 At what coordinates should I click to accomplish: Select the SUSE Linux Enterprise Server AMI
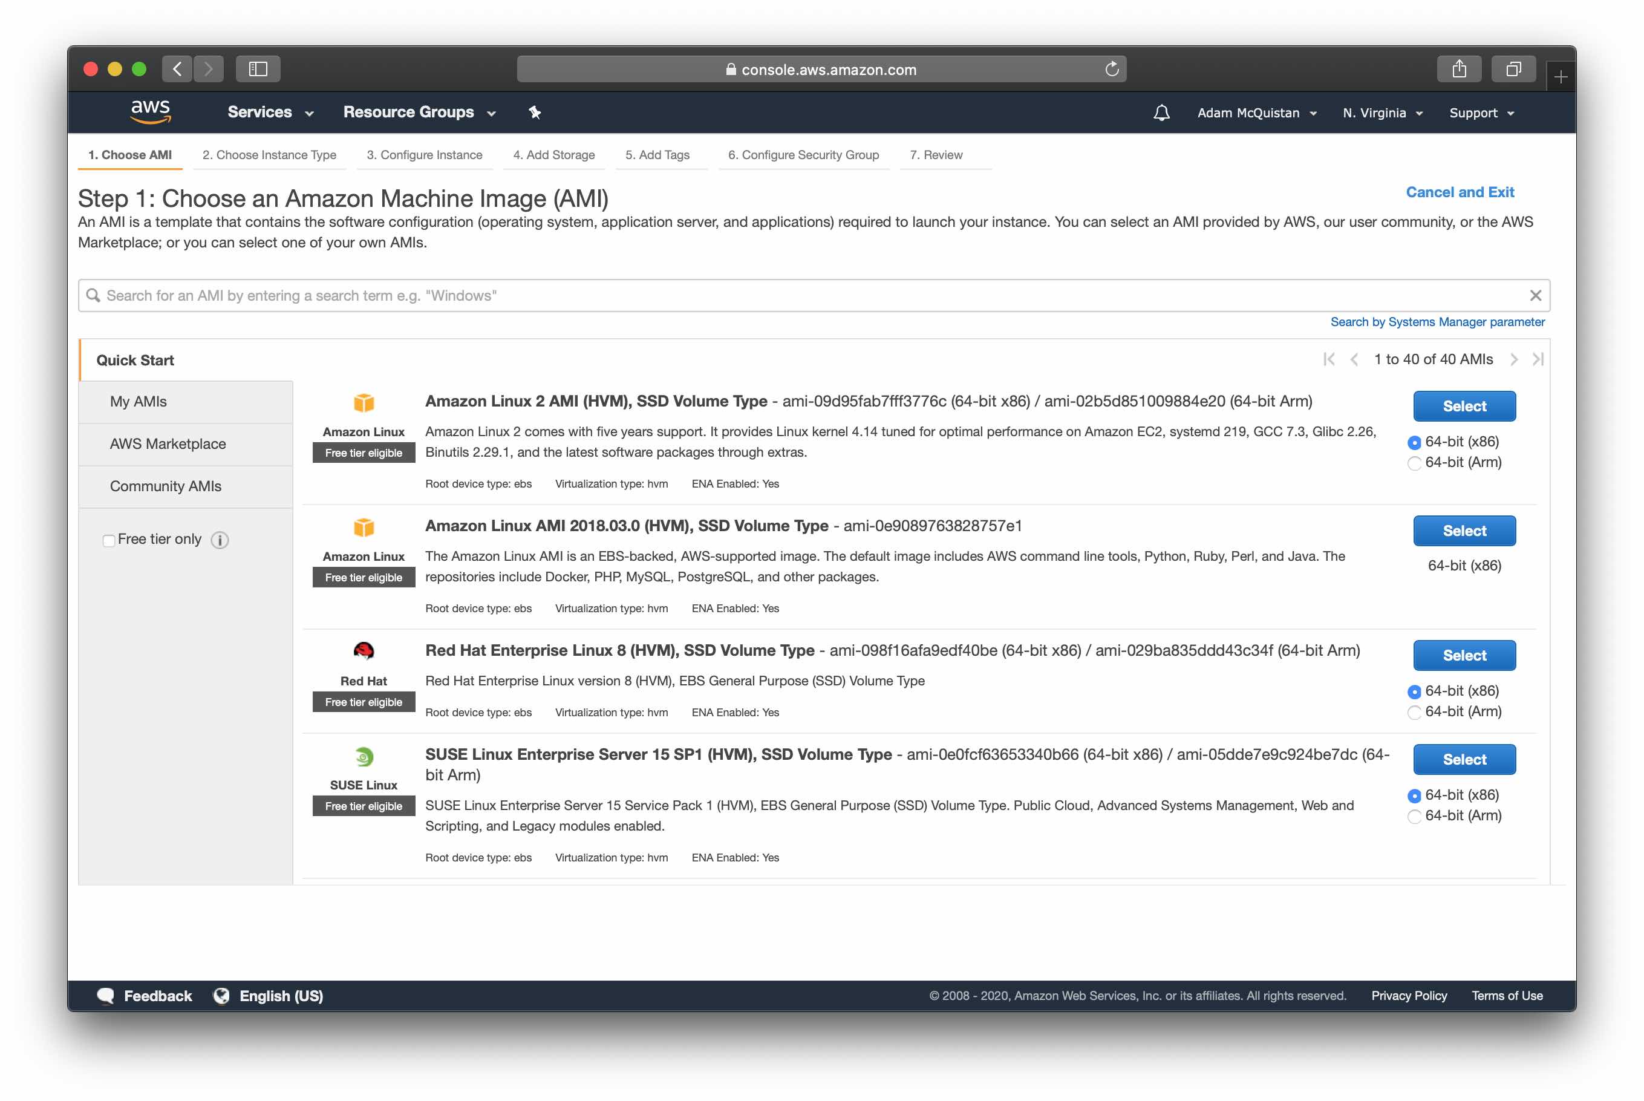click(x=1464, y=759)
